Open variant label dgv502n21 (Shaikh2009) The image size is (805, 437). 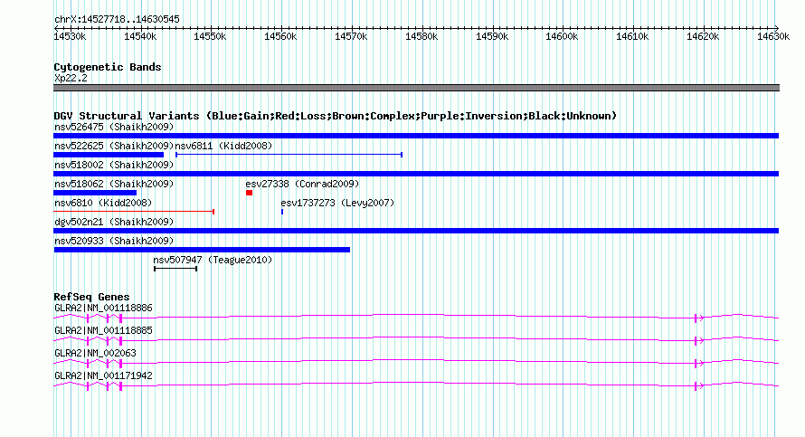click(x=114, y=222)
